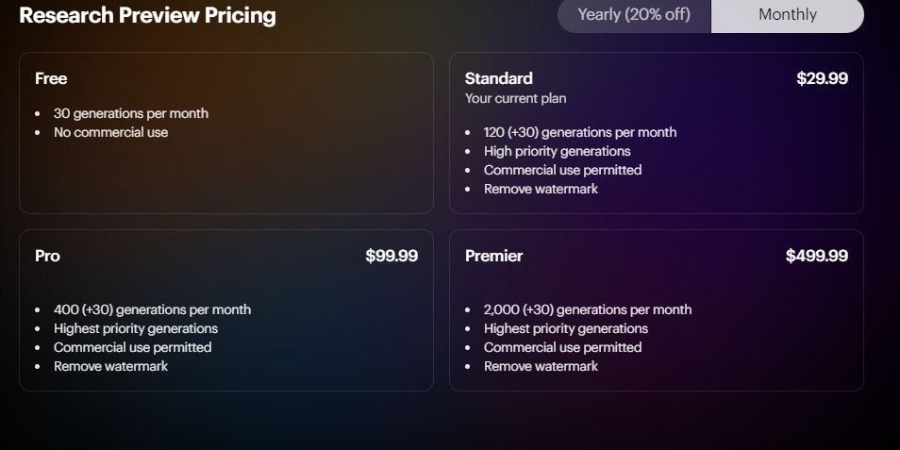Viewport: 900px width, 450px height.
Task: Click the $99.99 Pro price
Action: pyautogui.click(x=392, y=257)
